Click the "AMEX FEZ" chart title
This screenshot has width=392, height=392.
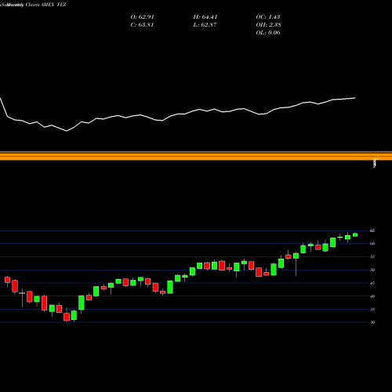click(x=53, y=5)
